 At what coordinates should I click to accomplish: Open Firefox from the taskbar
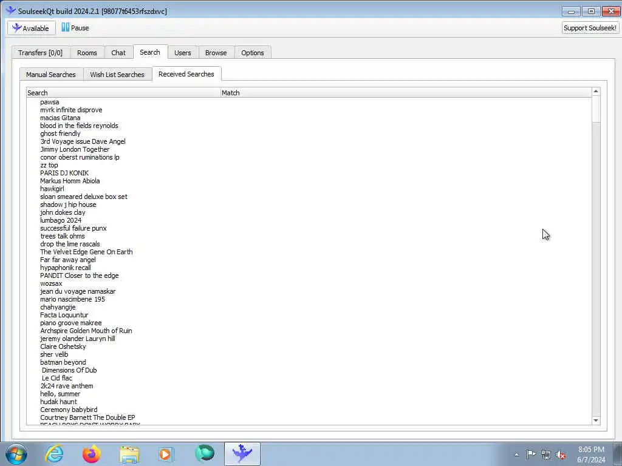tap(92, 454)
